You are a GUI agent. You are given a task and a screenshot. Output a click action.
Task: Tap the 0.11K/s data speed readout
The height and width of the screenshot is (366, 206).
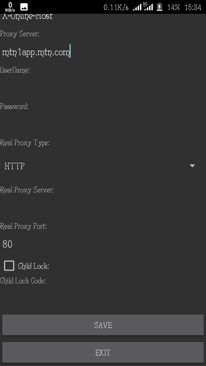pos(116,7)
